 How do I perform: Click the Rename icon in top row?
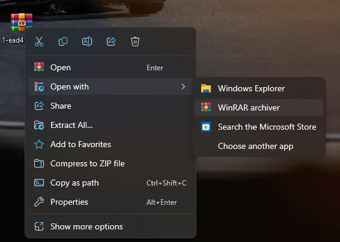(x=87, y=41)
